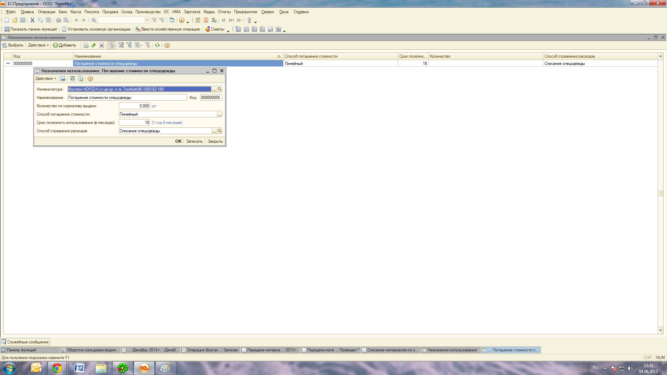Screen dimensions: 667x375
Task: Open Способ погашения стоимости selection button
Action: [220, 115]
